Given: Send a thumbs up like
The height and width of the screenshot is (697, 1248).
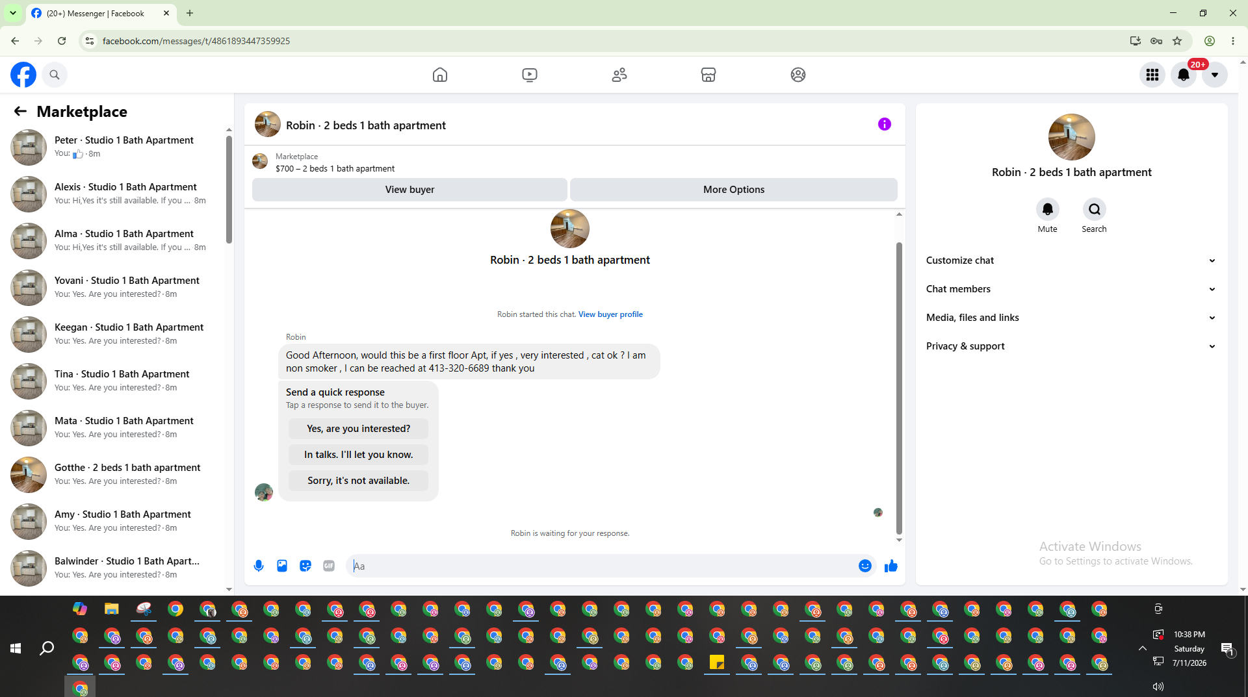Looking at the screenshot, I should point(890,566).
